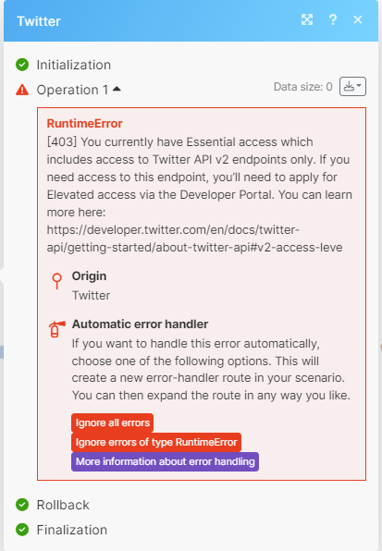This screenshot has width=382, height=551.
Task: Click the fire extinguisher error handler icon
Action: [x=56, y=329]
